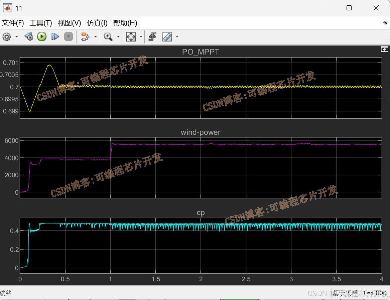This screenshot has height=300, width=390.
Task: Run the simulation with green play button
Action: pyautogui.click(x=42, y=36)
